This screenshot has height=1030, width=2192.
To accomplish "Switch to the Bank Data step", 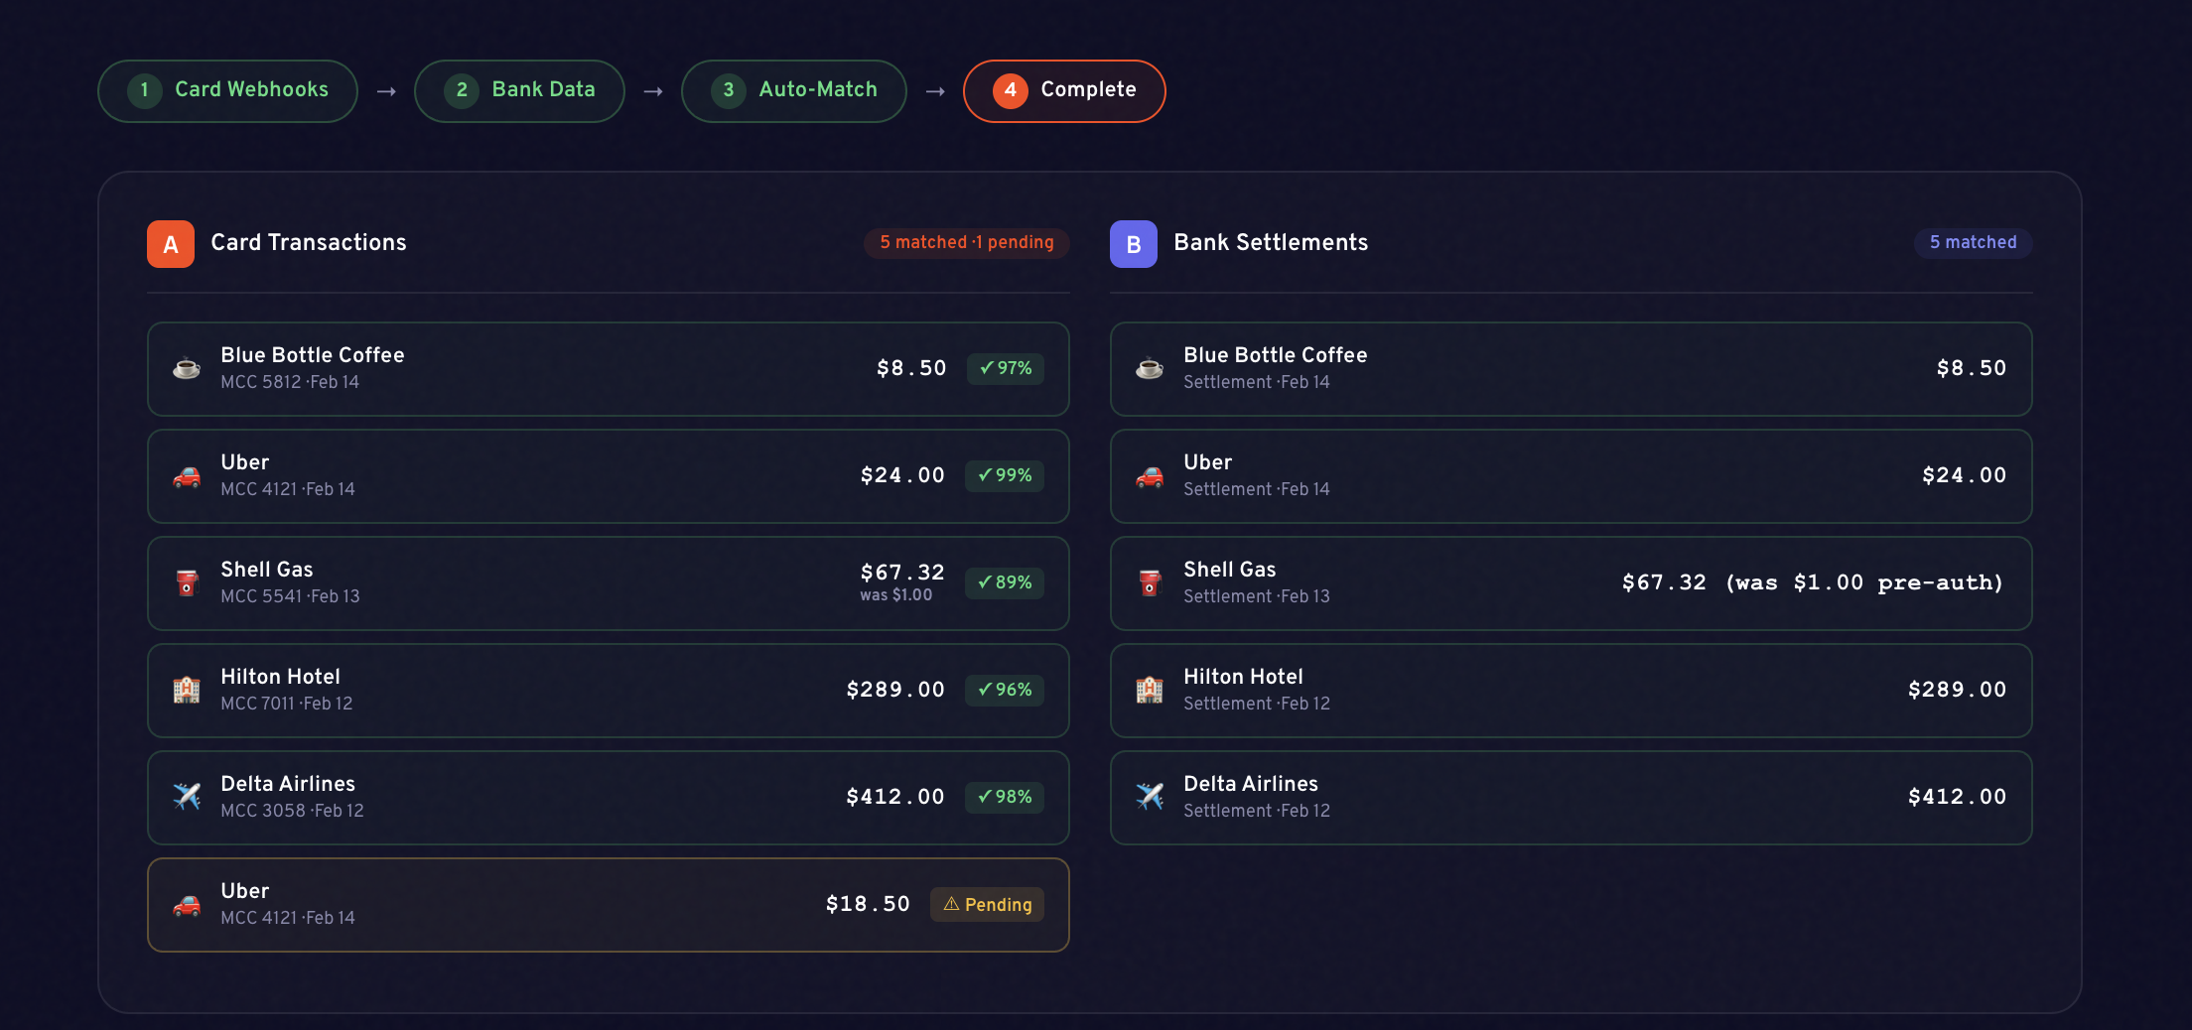I will click(x=519, y=90).
